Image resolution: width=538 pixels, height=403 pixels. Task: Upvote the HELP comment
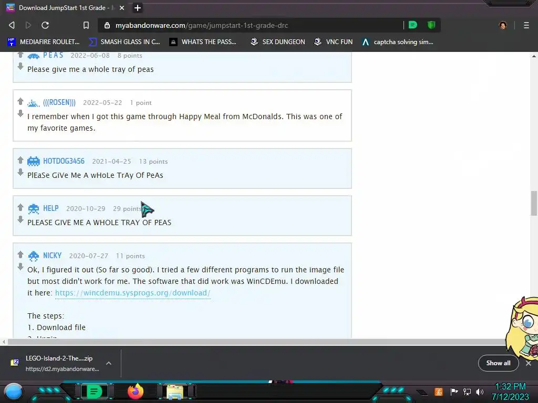(x=20, y=207)
